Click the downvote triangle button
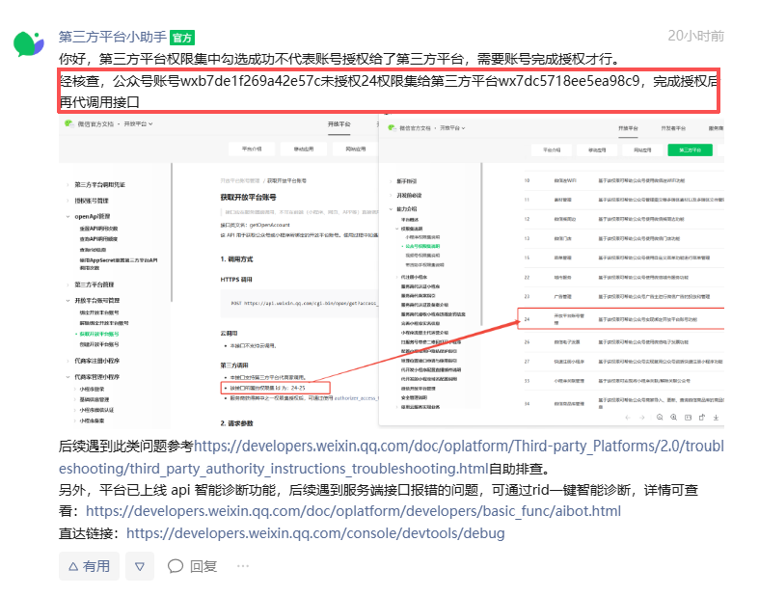This screenshot has height=596, width=759. pyautogui.click(x=140, y=566)
